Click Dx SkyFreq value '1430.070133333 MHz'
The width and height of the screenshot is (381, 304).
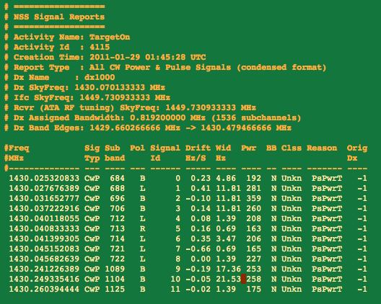point(120,87)
